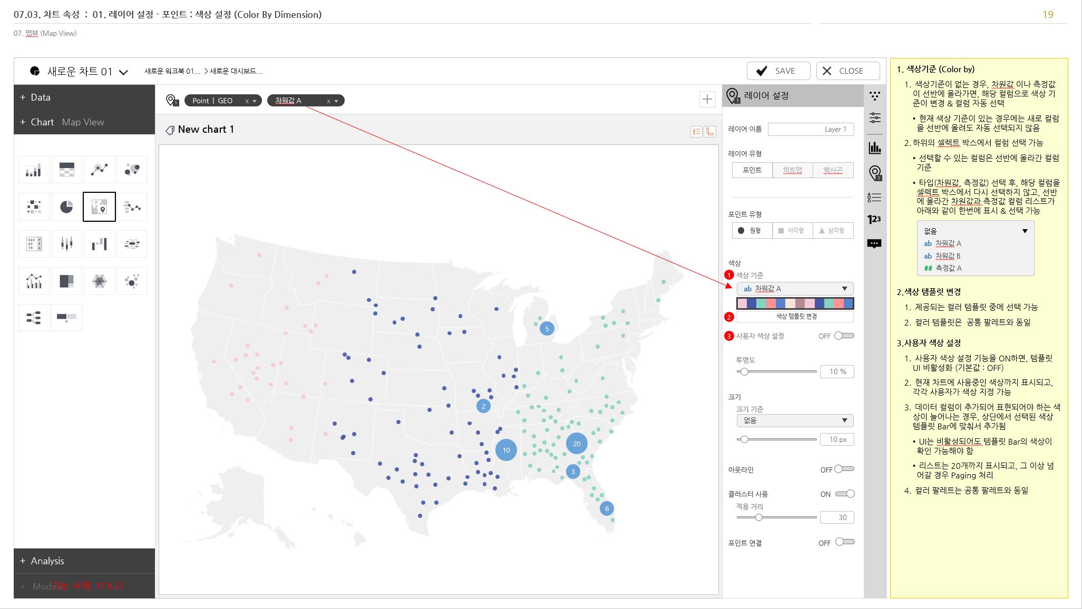The image size is (1082, 609).
Task: Select the candlestick boxplot chart icon
Action: pos(66,243)
